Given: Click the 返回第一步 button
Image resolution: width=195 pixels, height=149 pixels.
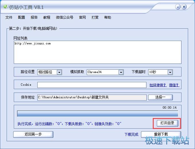Looking at the screenshot, I should tap(33, 134).
